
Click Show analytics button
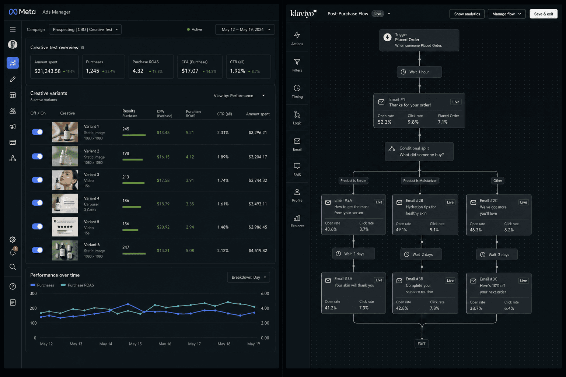[467, 14]
